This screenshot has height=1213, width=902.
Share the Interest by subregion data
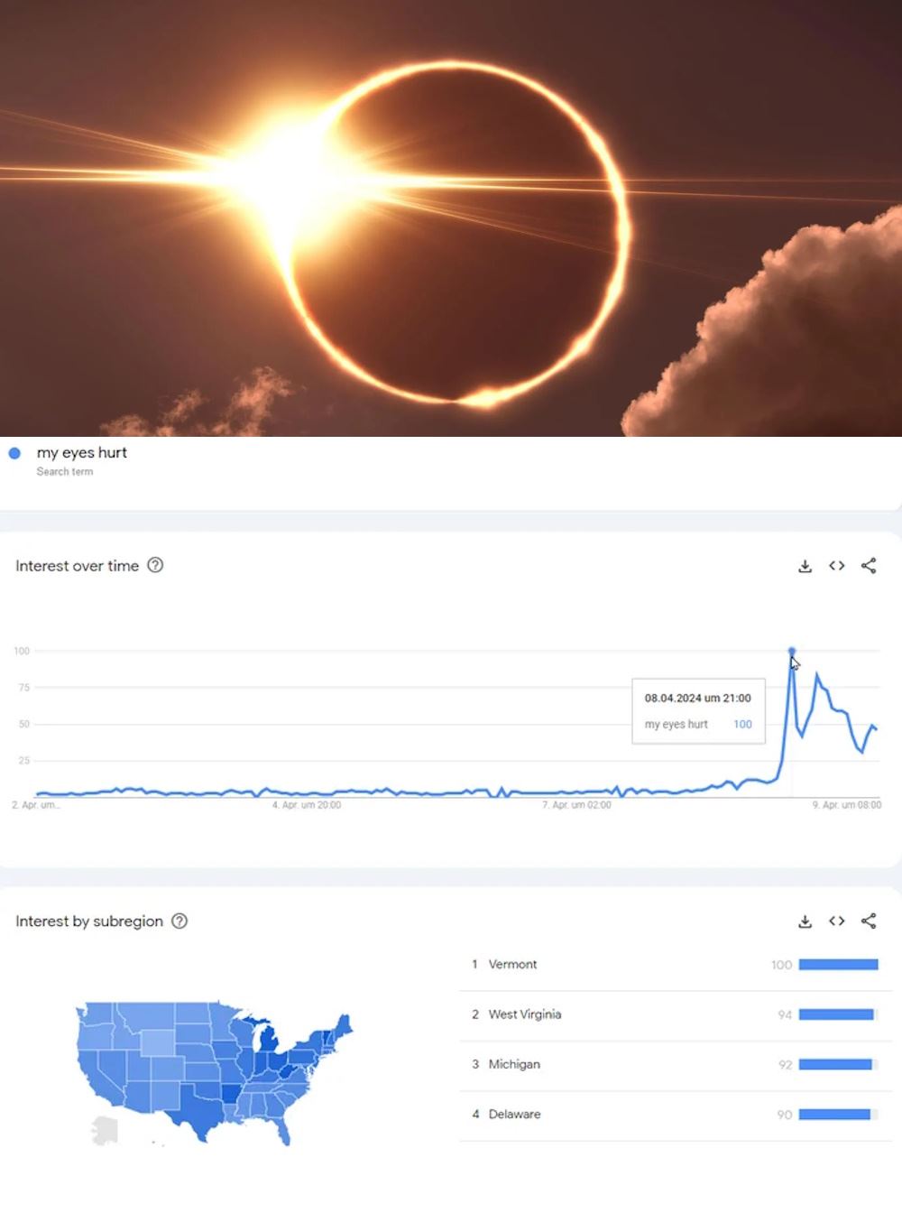[869, 921]
